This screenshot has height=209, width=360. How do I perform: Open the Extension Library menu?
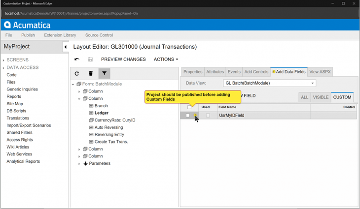[x=60, y=35]
